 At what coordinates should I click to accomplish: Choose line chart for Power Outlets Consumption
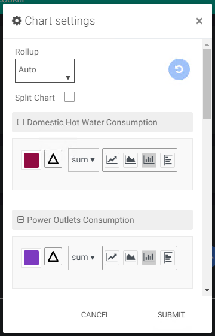coord(112,258)
